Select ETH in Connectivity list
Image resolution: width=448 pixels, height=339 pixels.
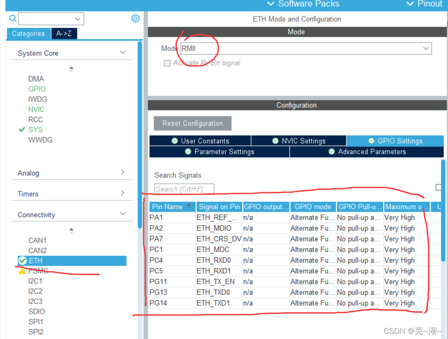click(x=72, y=261)
